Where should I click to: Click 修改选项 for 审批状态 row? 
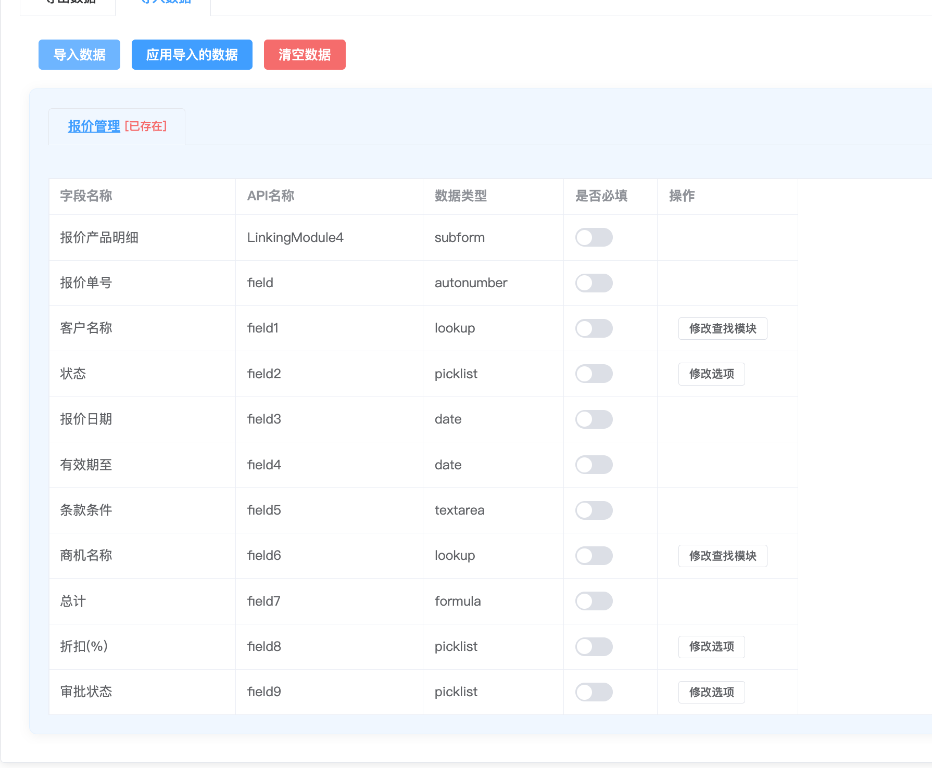coord(711,693)
